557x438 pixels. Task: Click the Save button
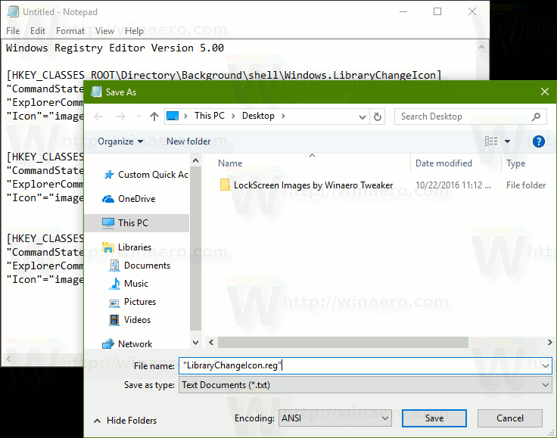434,418
